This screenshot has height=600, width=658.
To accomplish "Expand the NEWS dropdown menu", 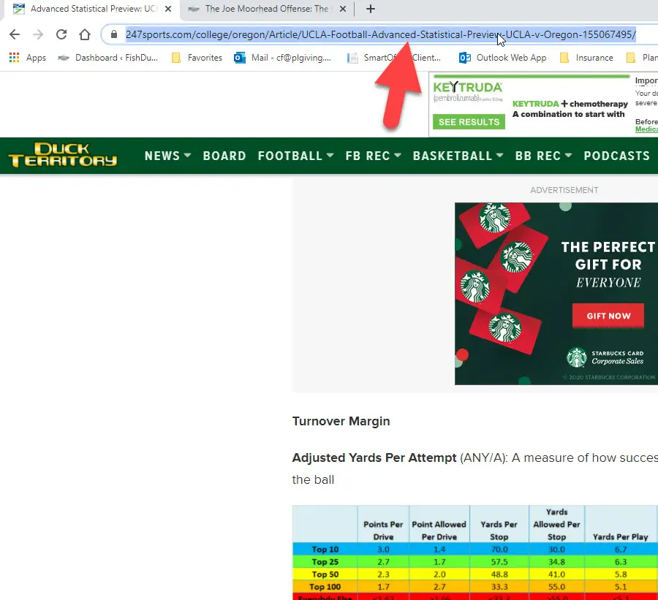I will point(167,156).
